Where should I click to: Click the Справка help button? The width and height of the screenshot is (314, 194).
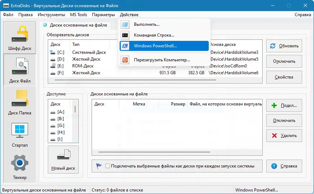284,166
